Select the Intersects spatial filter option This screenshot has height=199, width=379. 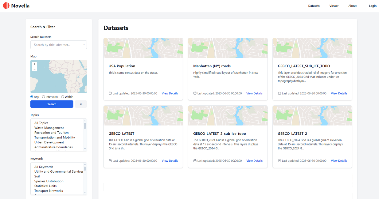[x=43, y=97]
